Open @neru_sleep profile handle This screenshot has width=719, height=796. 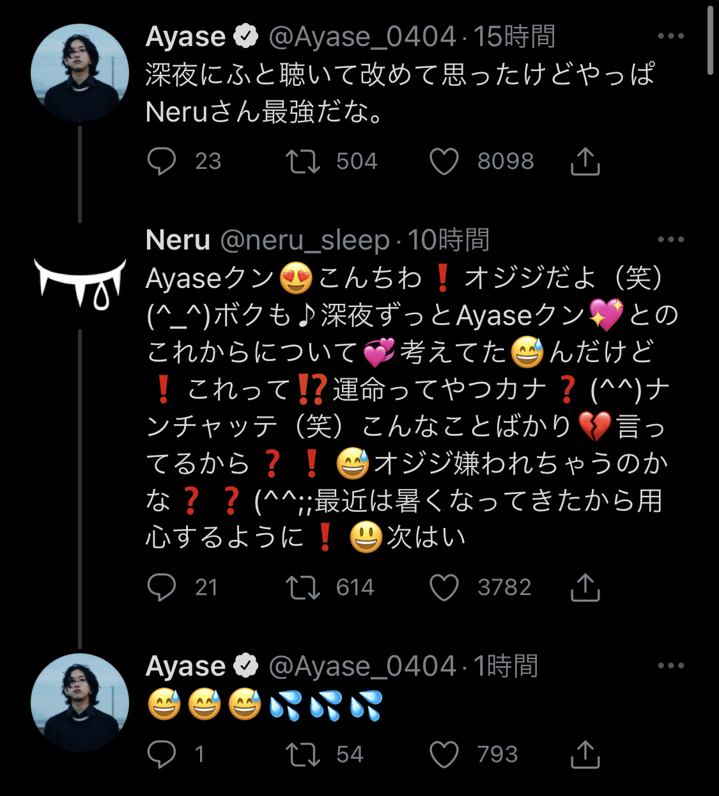(305, 241)
